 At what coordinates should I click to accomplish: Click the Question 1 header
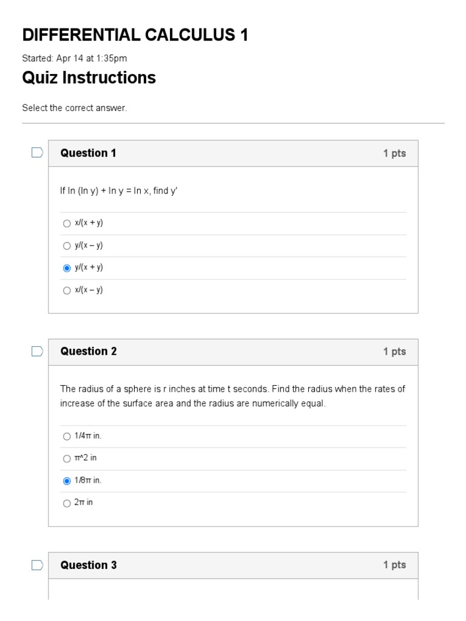pyautogui.click(x=89, y=153)
